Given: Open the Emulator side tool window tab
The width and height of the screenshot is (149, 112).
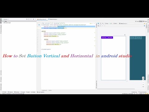Looking at the screenshot, I should (x=148, y=88).
